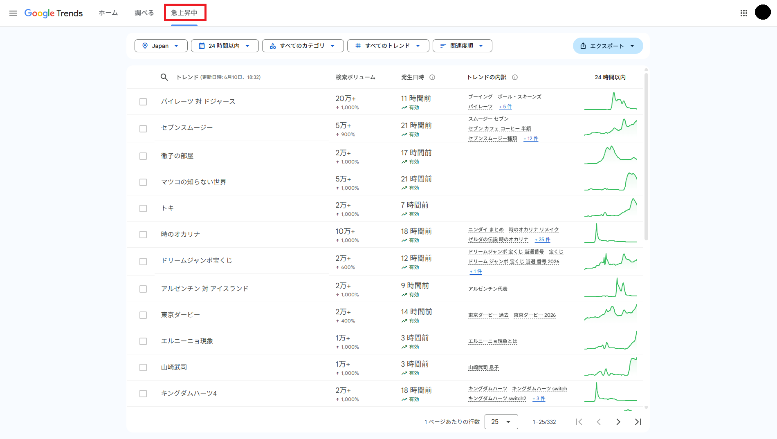Click the sort icon in 関連度順 filter
This screenshot has height=439, width=777.
click(x=443, y=46)
